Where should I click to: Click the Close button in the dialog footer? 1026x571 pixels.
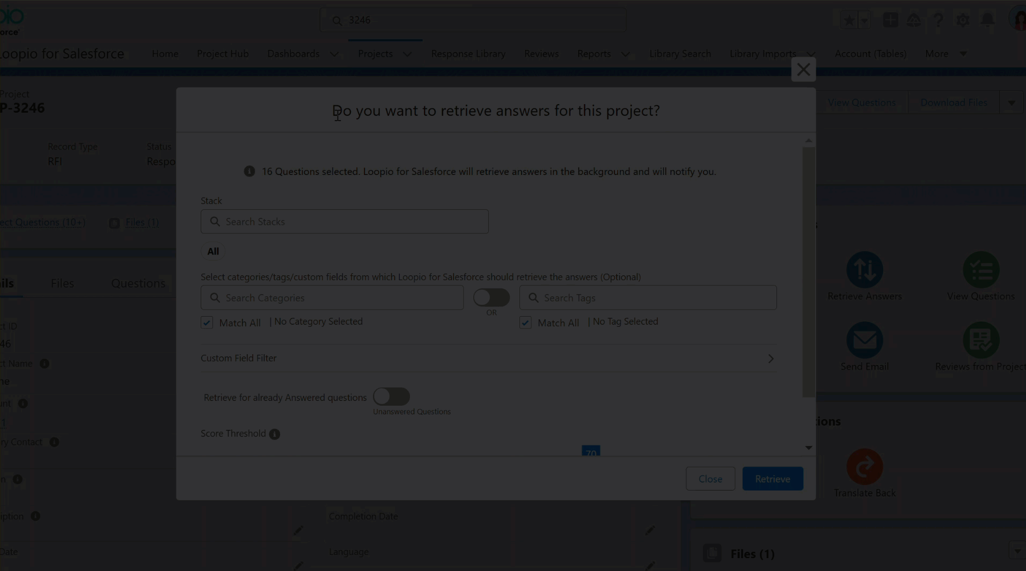[710, 479]
